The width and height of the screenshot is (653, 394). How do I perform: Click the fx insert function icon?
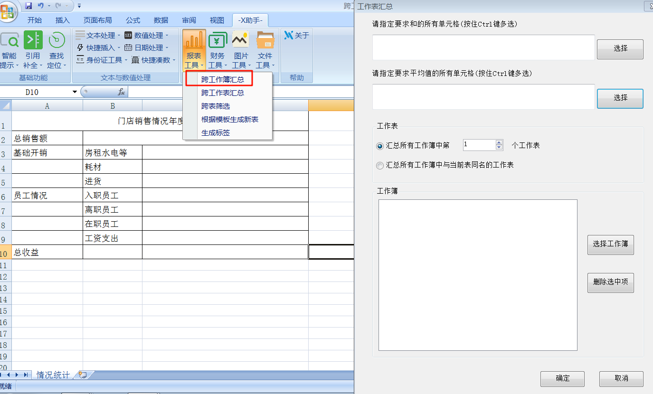point(122,92)
